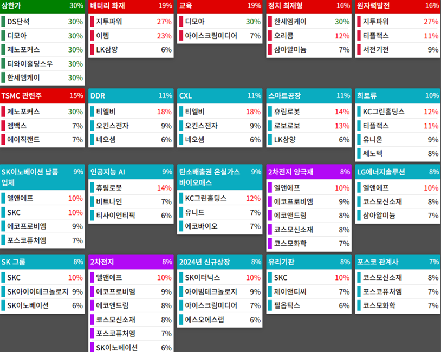
Task: Open the 상한가 theme header
Action: point(42,6)
